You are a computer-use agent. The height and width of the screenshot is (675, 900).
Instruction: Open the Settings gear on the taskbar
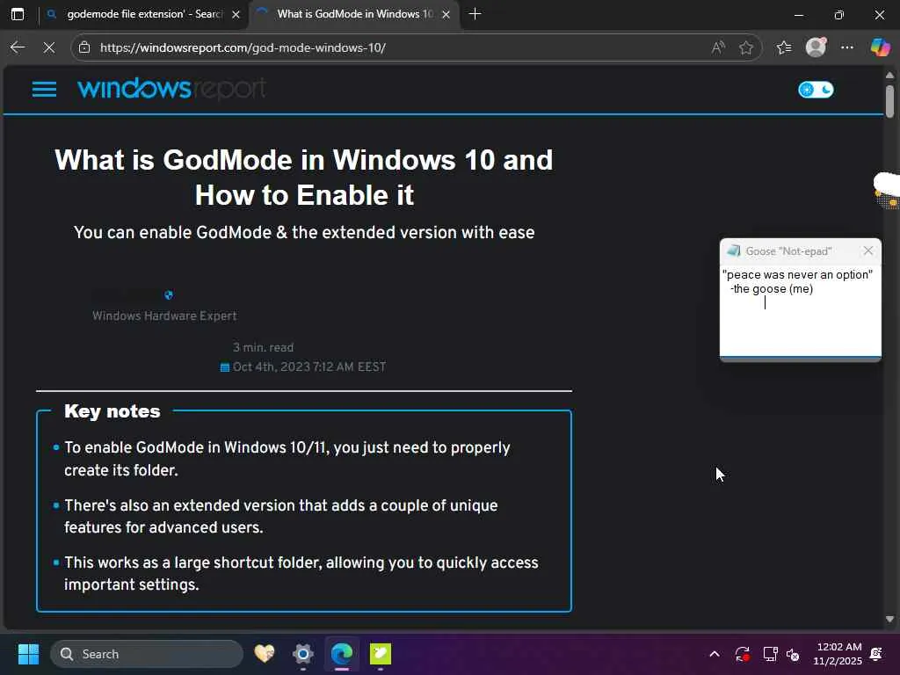[x=303, y=653]
